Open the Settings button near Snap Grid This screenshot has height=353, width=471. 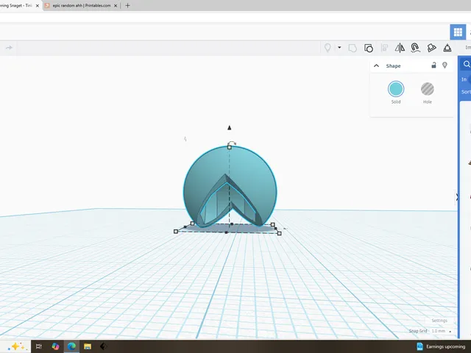(x=439, y=321)
